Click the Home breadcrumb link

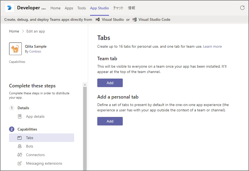pyautogui.click(x=14, y=31)
